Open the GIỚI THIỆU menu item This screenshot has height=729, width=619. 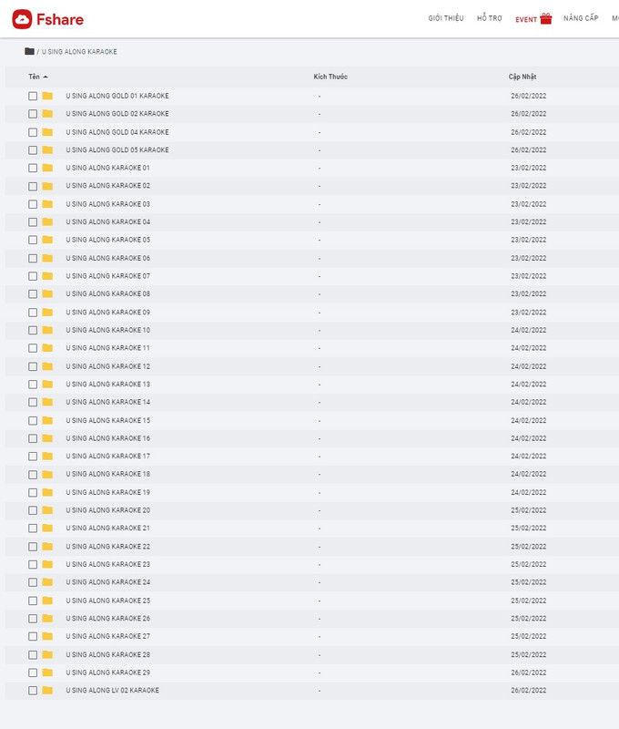click(x=446, y=18)
